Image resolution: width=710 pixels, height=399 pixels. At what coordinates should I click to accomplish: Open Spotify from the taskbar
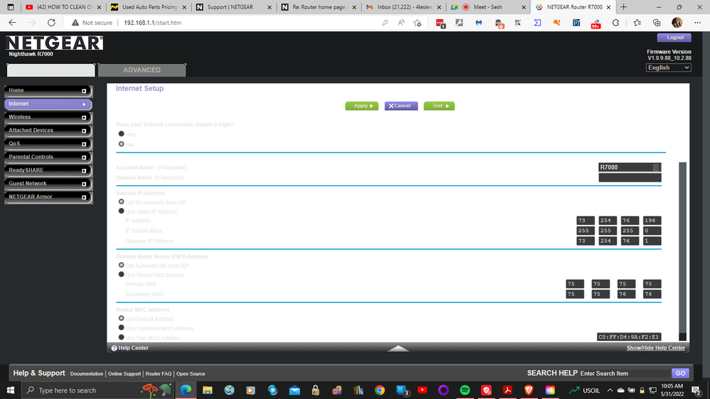465,390
